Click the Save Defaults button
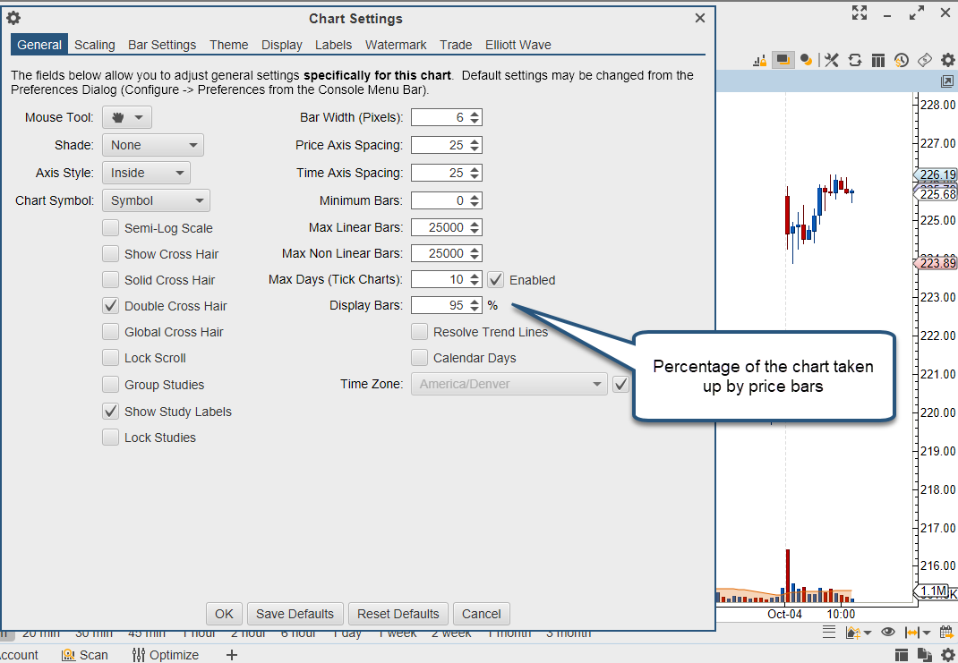The image size is (958, 663). coord(295,614)
